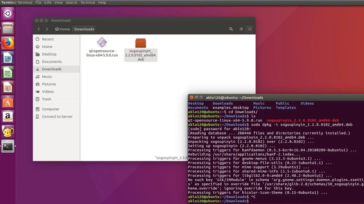Open the Edit menu
This screenshot has width=364, height=204.
(48, 3)
